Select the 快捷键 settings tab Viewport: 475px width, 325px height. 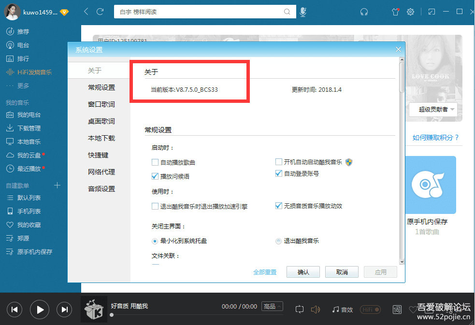click(99, 155)
